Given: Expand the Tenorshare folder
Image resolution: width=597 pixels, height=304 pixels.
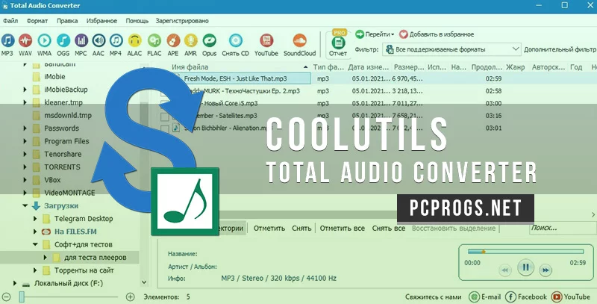Looking at the screenshot, I should click(25, 155).
